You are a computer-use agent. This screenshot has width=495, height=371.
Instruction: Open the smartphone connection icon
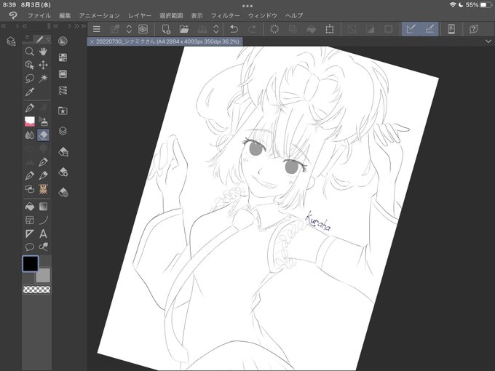[451, 29]
